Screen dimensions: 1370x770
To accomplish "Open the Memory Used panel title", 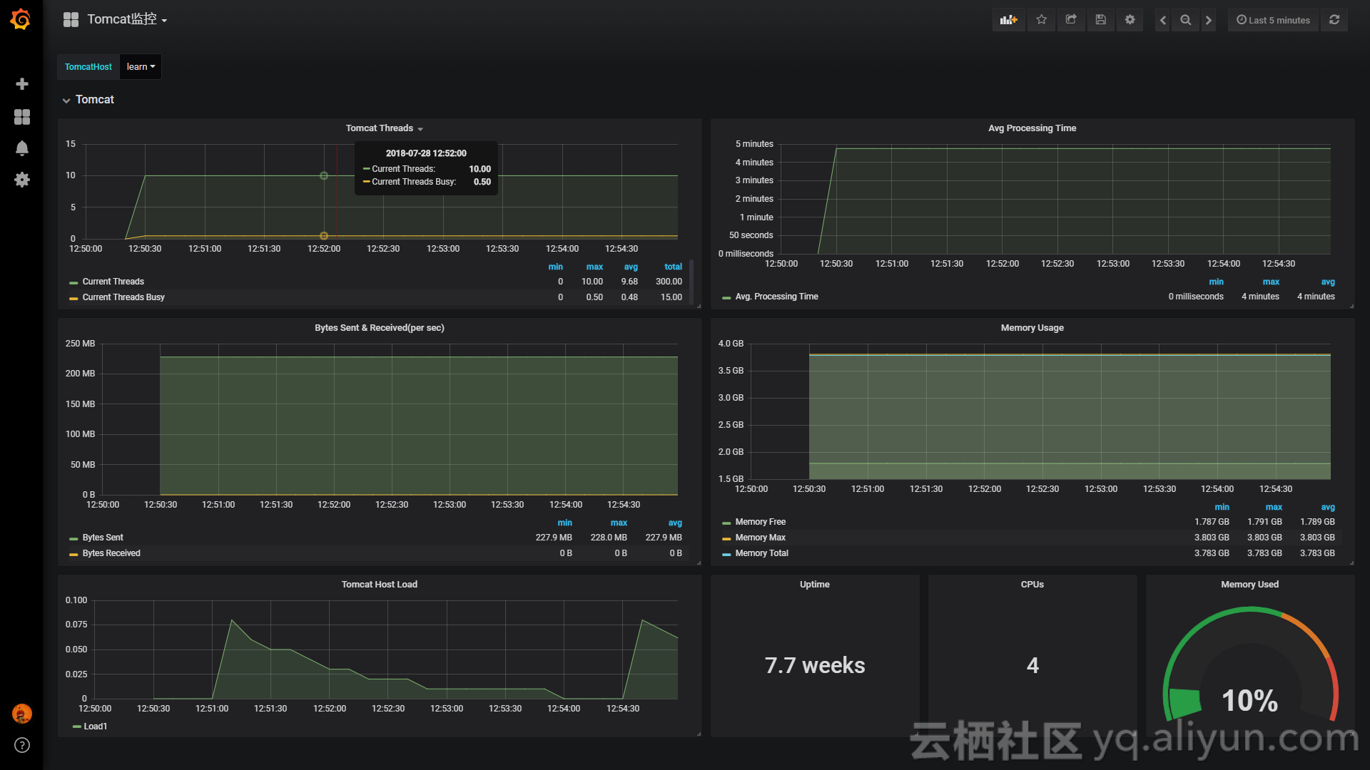I will point(1250,585).
